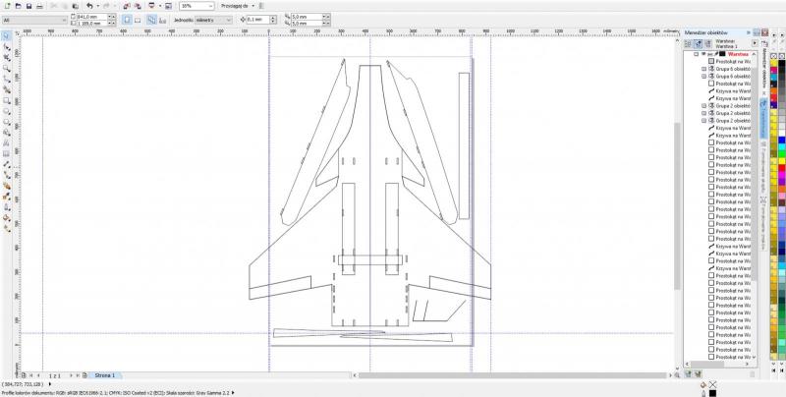Click the New document icon

[x=8, y=6]
